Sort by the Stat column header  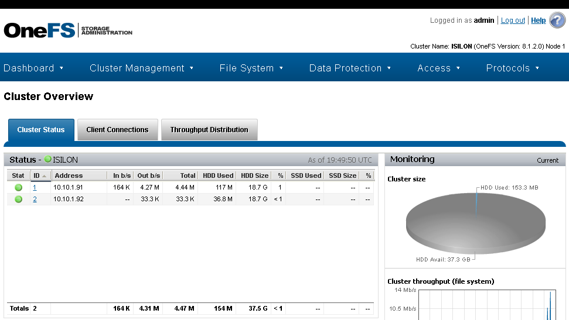coord(18,176)
